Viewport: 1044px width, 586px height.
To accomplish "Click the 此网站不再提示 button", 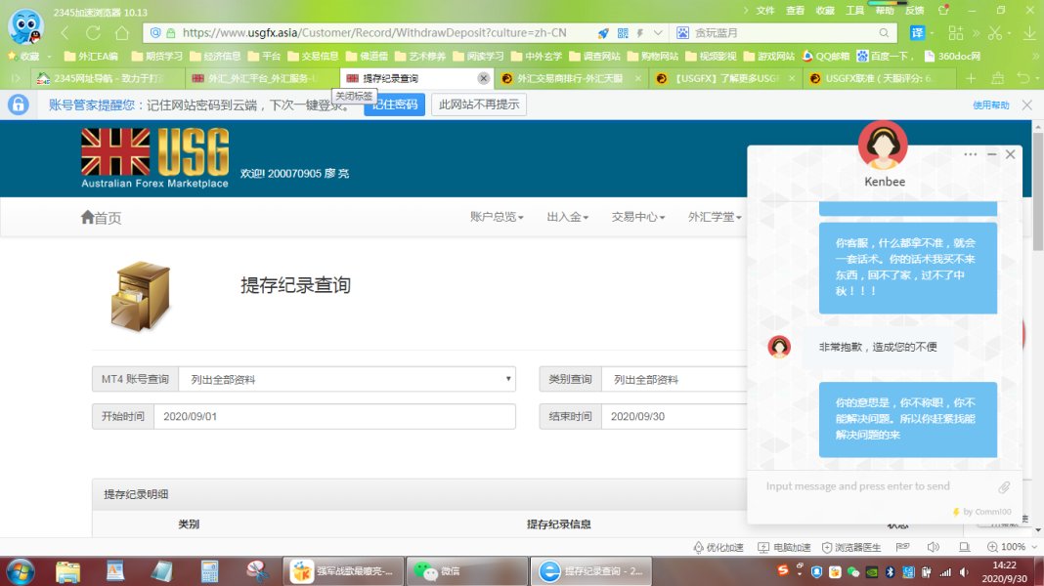I will (479, 105).
